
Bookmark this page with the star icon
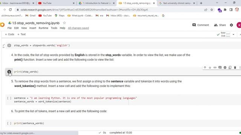coord(212,10)
